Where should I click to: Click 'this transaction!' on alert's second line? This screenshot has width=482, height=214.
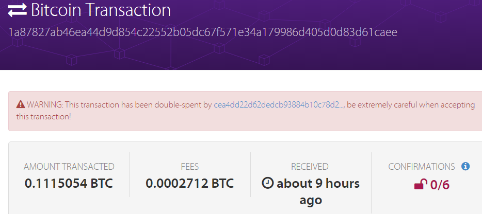(x=43, y=117)
